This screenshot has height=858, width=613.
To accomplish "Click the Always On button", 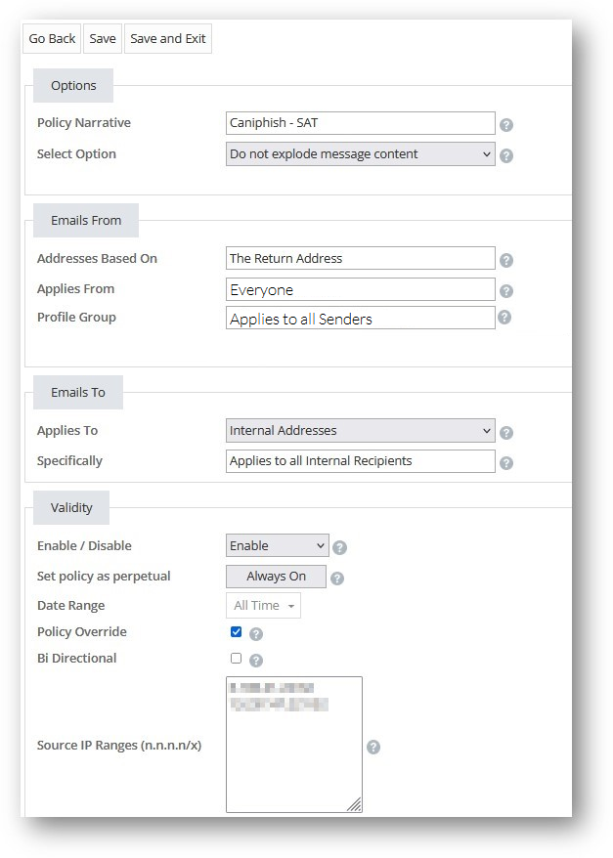I will pos(276,577).
